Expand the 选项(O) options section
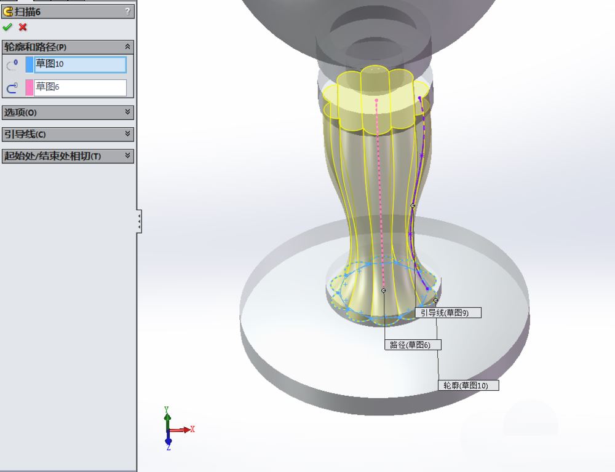 click(x=127, y=112)
